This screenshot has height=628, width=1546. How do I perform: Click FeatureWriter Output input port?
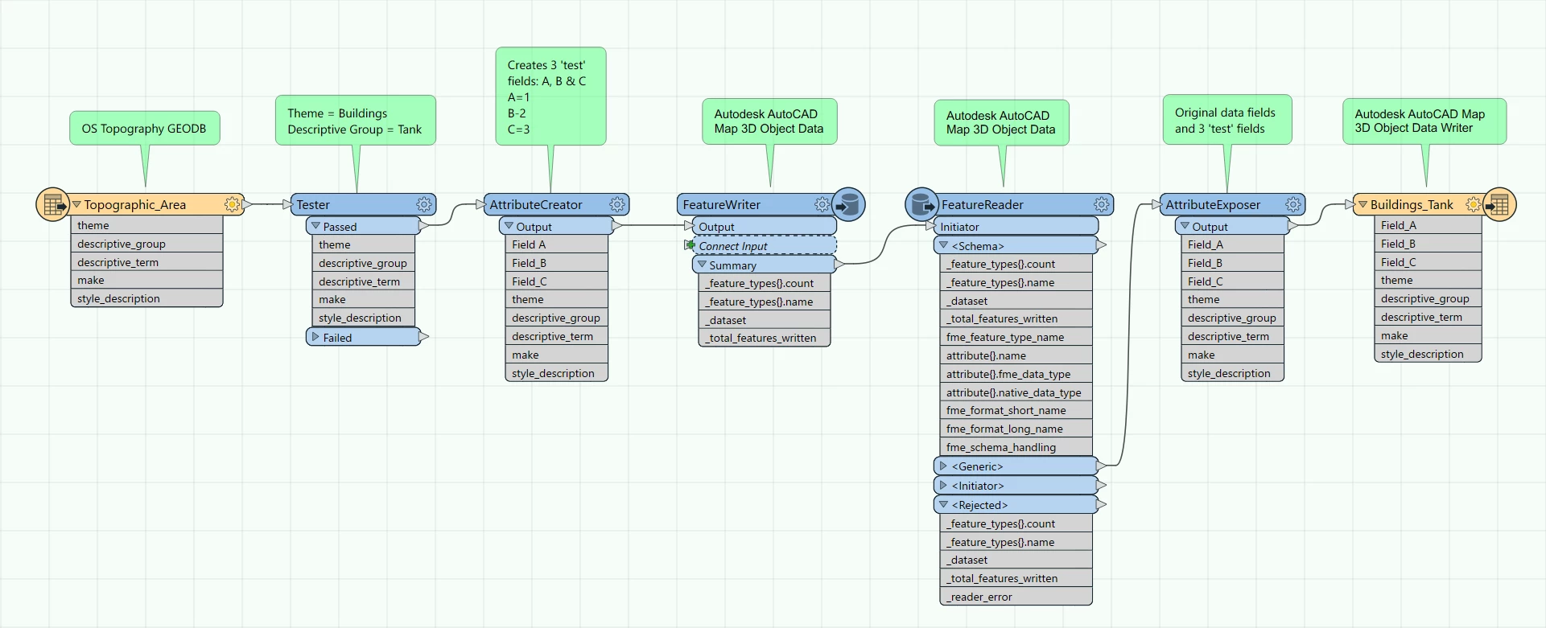[764, 226]
